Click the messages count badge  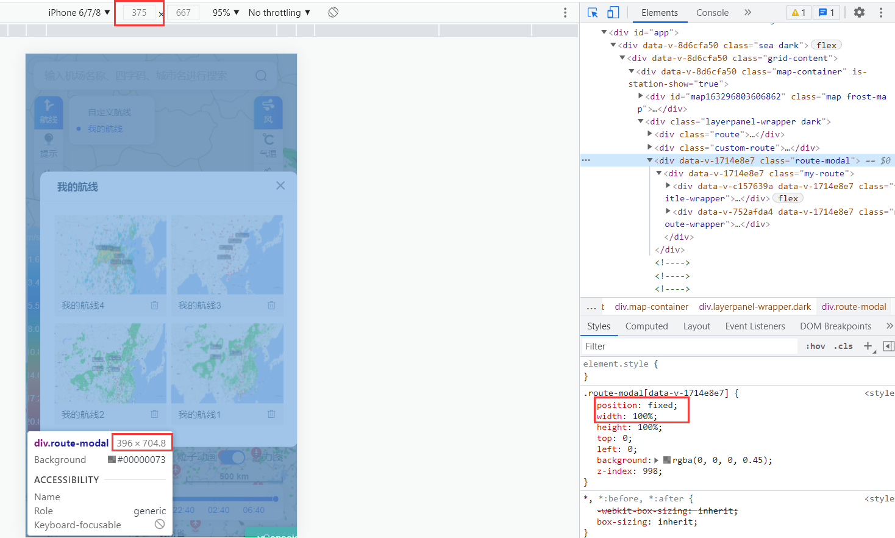(x=827, y=12)
